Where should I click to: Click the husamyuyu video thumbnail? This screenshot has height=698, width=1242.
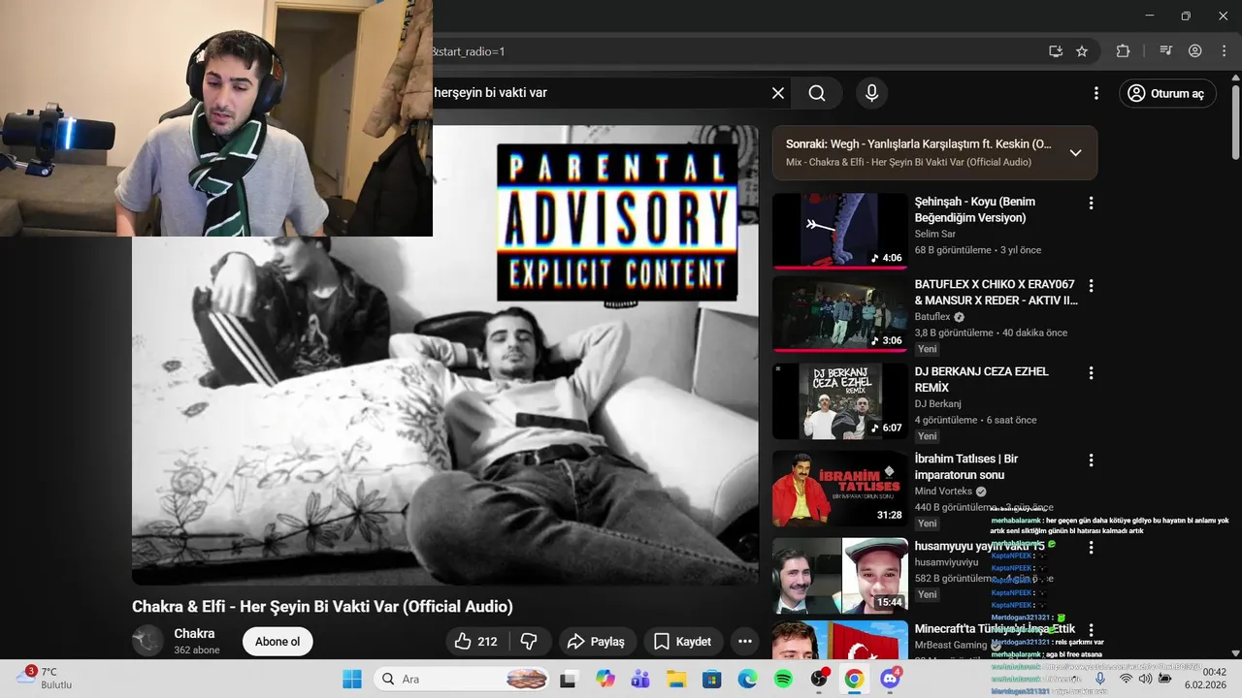point(840,576)
